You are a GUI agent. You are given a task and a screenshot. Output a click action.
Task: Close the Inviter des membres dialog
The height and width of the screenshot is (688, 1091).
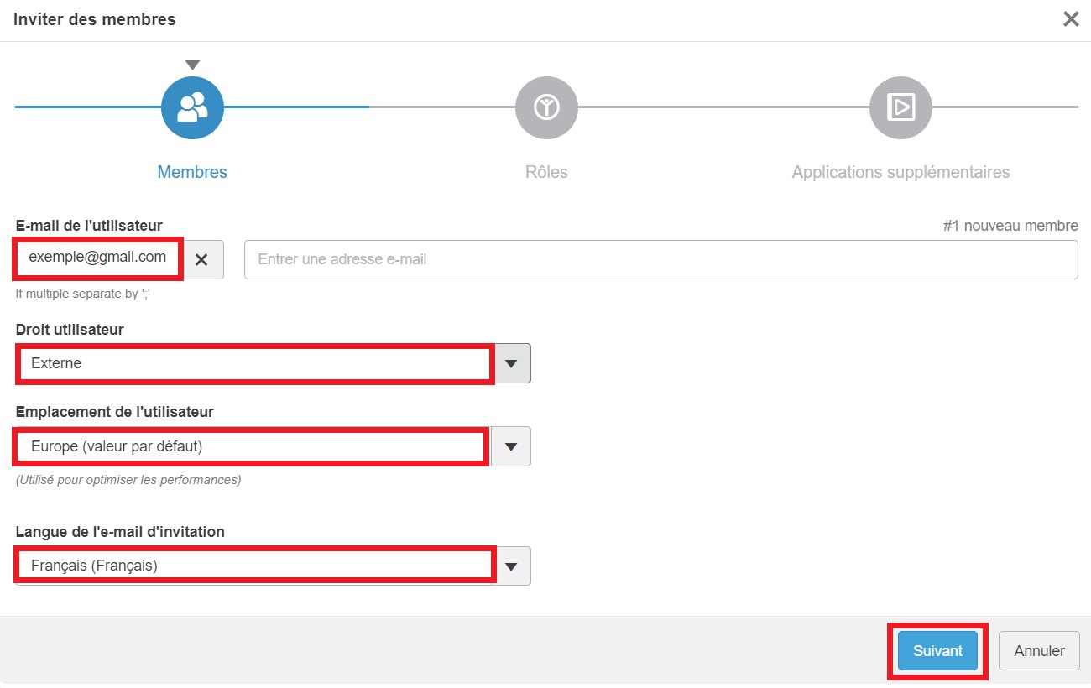pos(1071,19)
